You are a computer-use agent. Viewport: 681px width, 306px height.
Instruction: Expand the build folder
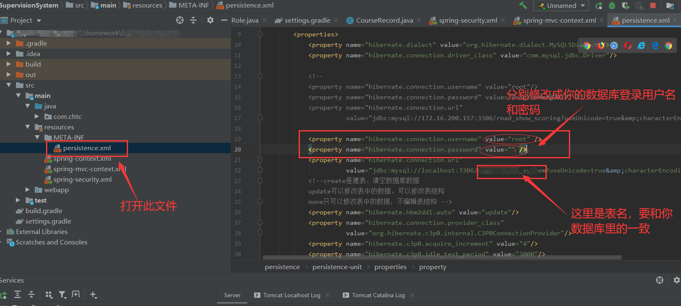click(x=8, y=64)
